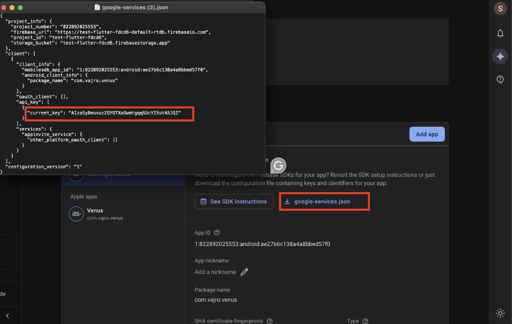Image resolution: width=512 pixels, height=324 pixels.
Task: Click the storage_bucket line in JSON
Action: (90, 43)
